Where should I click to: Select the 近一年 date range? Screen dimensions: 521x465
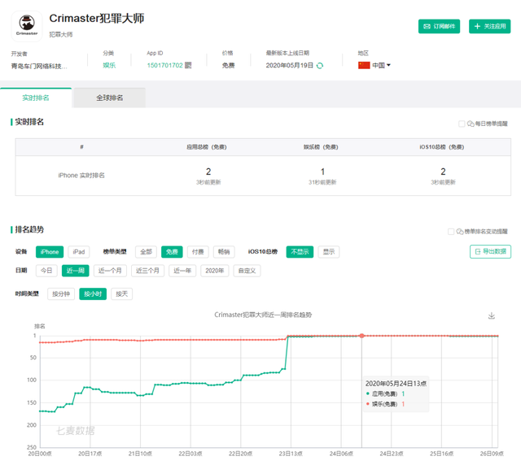click(x=182, y=271)
